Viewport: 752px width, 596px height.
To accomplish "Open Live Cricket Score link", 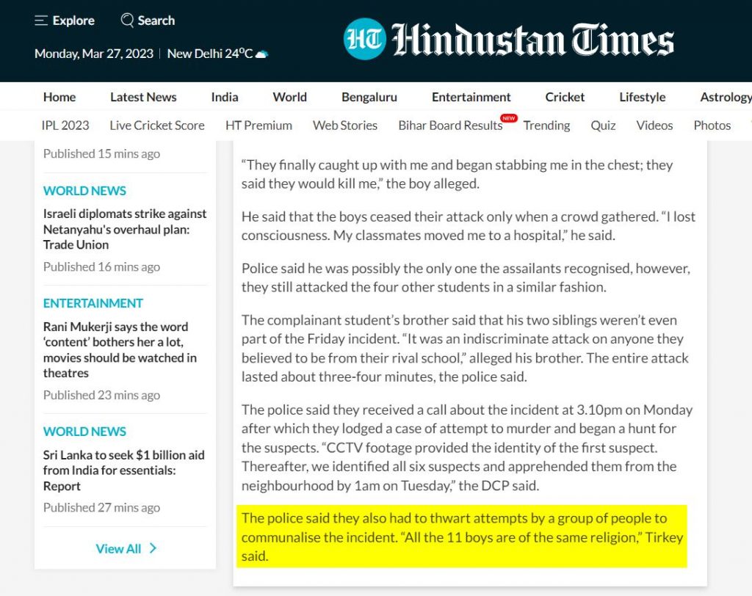I will tap(157, 126).
